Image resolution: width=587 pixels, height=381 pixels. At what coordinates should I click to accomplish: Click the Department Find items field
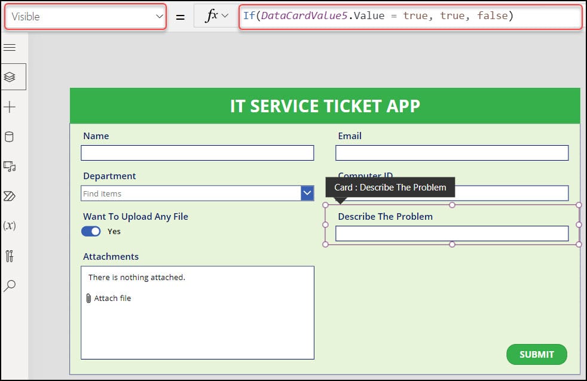coord(191,193)
